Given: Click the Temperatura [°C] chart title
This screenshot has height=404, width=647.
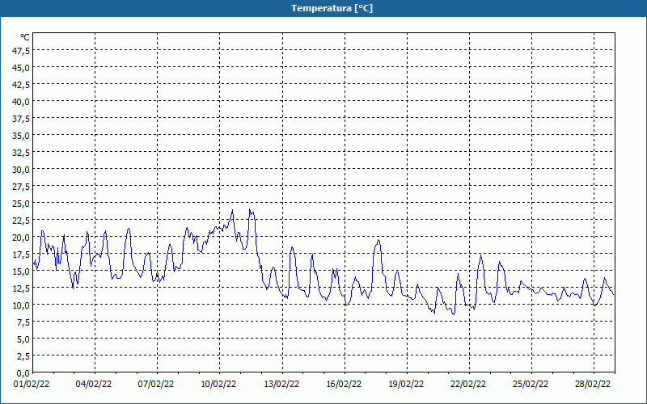Looking at the screenshot, I should tap(332, 8).
